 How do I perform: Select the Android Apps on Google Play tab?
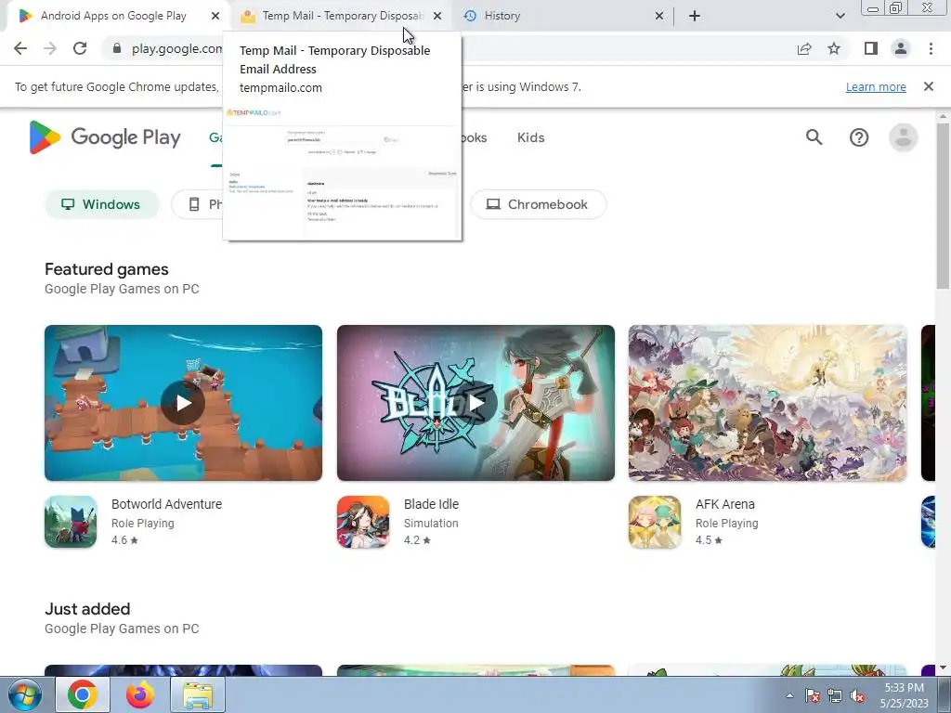pyautogui.click(x=113, y=16)
